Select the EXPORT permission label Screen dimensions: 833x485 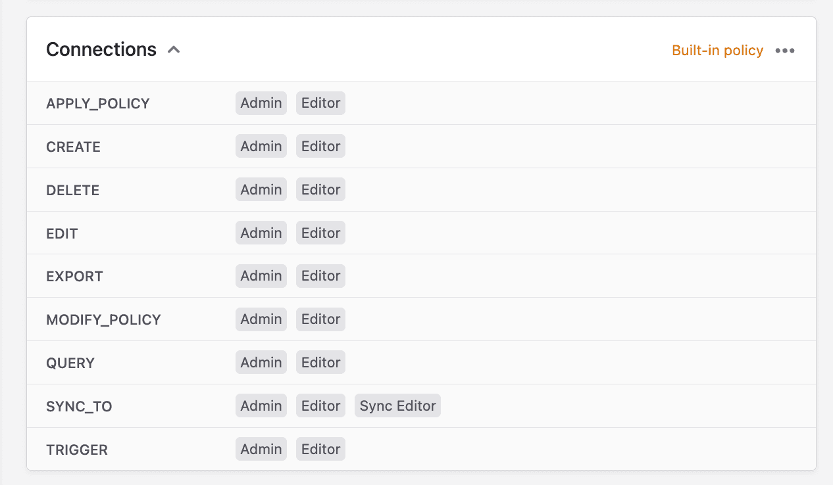[74, 277]
